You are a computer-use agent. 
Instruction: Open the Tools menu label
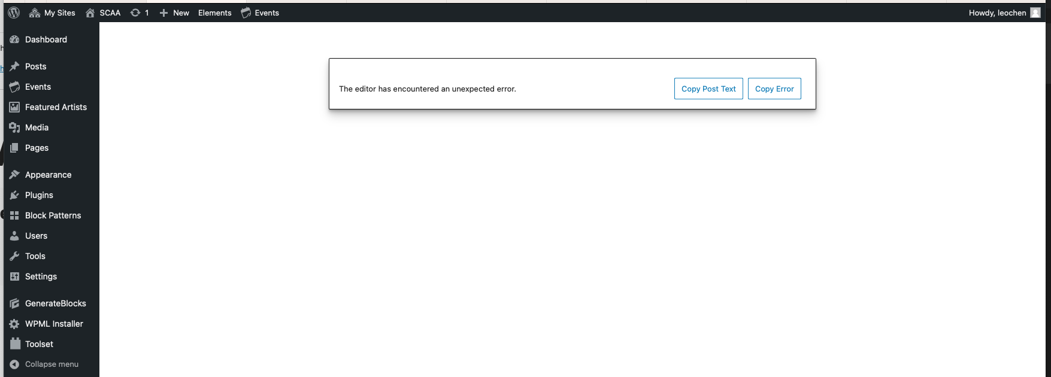(35, 256)
